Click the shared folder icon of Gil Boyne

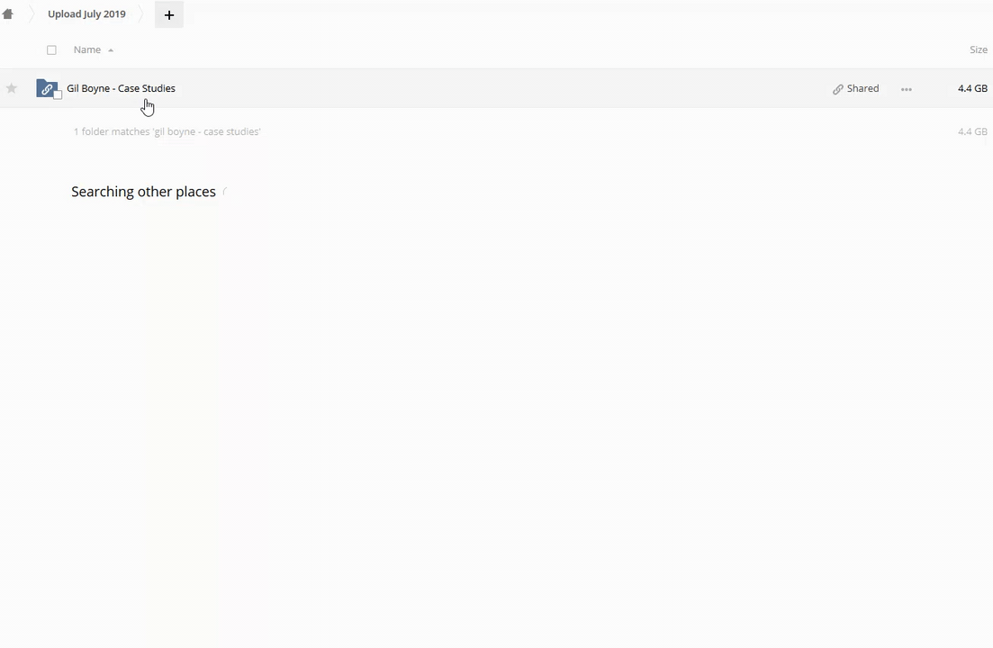[x=46, y=88]
